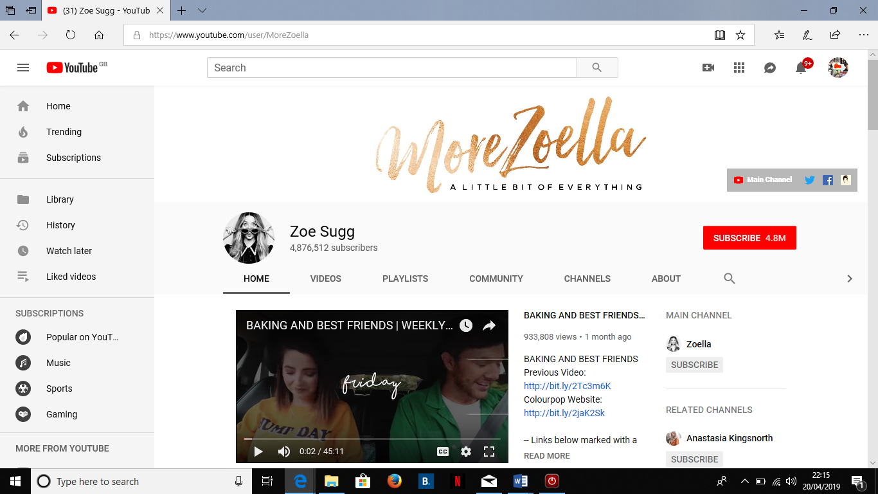Open a new browser tab
878x494 pixels.
point(182,11)
